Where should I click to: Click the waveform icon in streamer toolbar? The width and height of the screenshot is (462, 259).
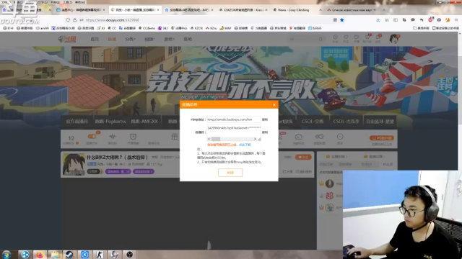tap(113, 137)
